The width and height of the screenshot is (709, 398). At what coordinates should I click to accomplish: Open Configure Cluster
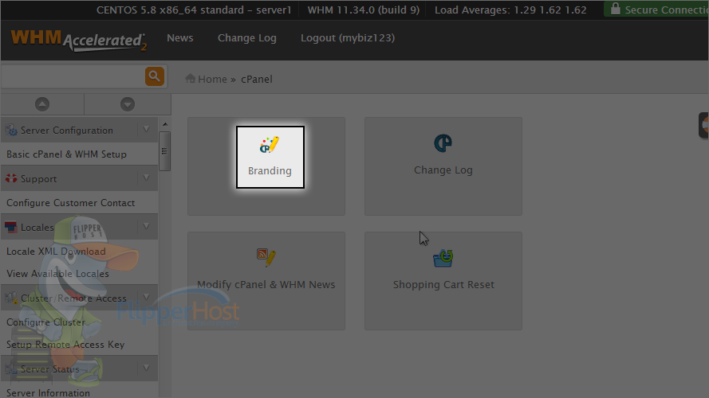click(45, 322)
